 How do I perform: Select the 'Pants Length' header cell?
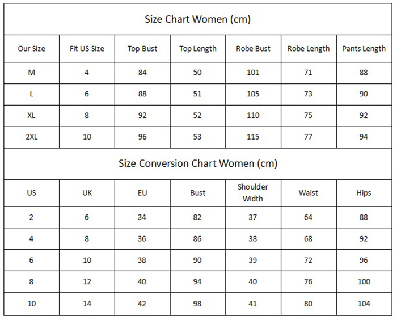(x=364, y=48)
